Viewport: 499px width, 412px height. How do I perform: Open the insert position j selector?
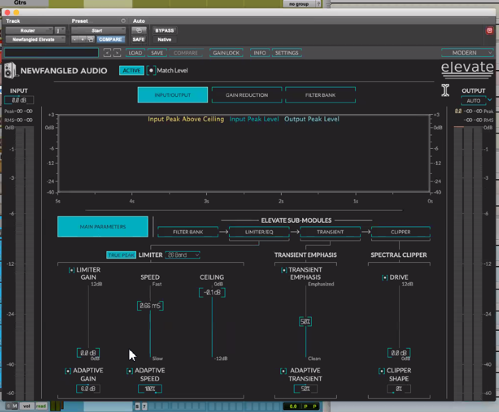tap(60, 31)
